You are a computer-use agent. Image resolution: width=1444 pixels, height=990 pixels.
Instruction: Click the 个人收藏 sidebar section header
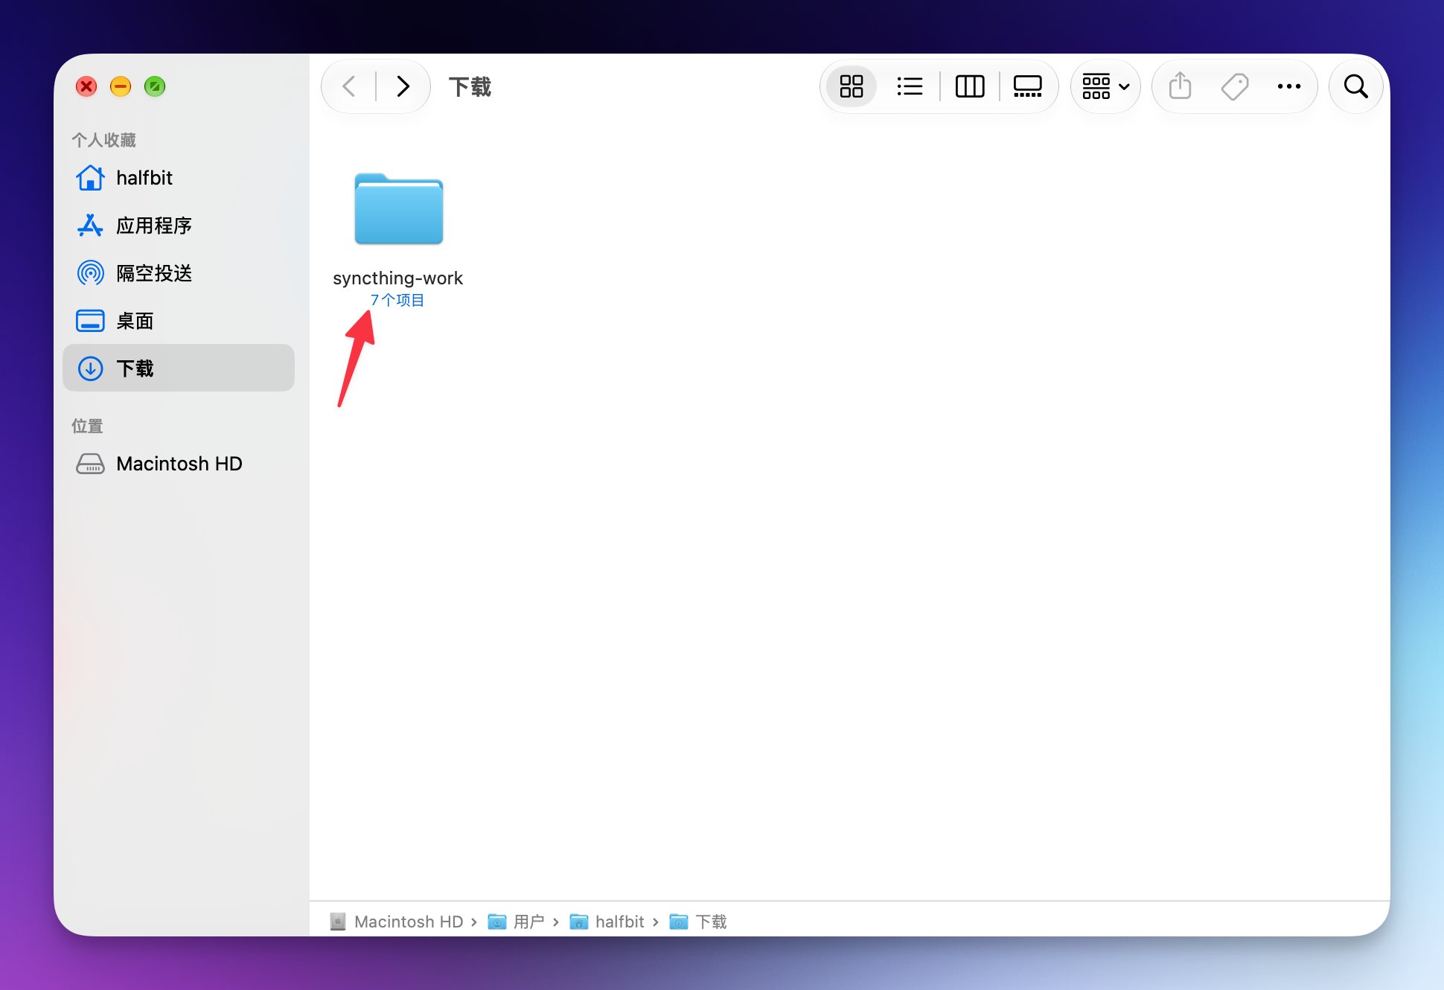(103, 140)
